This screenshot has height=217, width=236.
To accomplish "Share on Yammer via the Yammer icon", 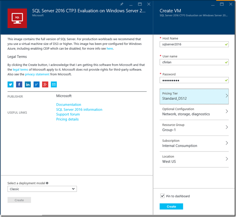I will [x=37, y=85].
